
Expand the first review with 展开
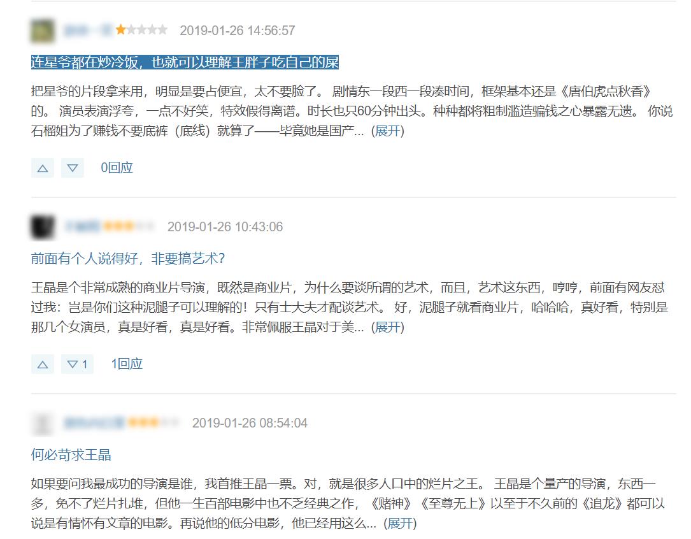(x=388, y=131)
